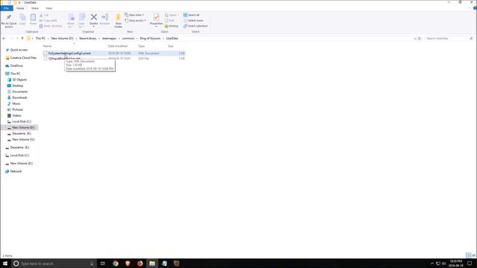The height and width of the screenshot is (268, 477).
Task: Click Edit in the Open group
Action: pyautogui.click(x=170, y=20)
